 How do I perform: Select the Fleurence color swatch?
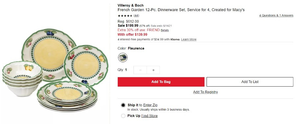(123, 58)
